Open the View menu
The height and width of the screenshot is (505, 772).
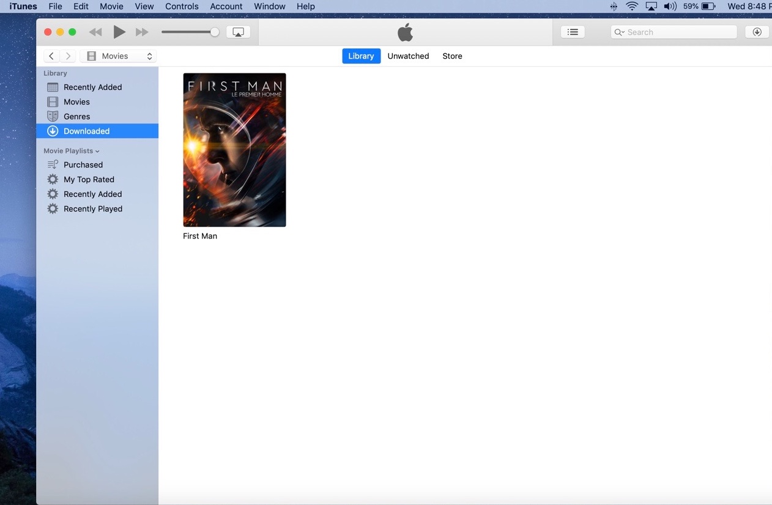(144, 6)
